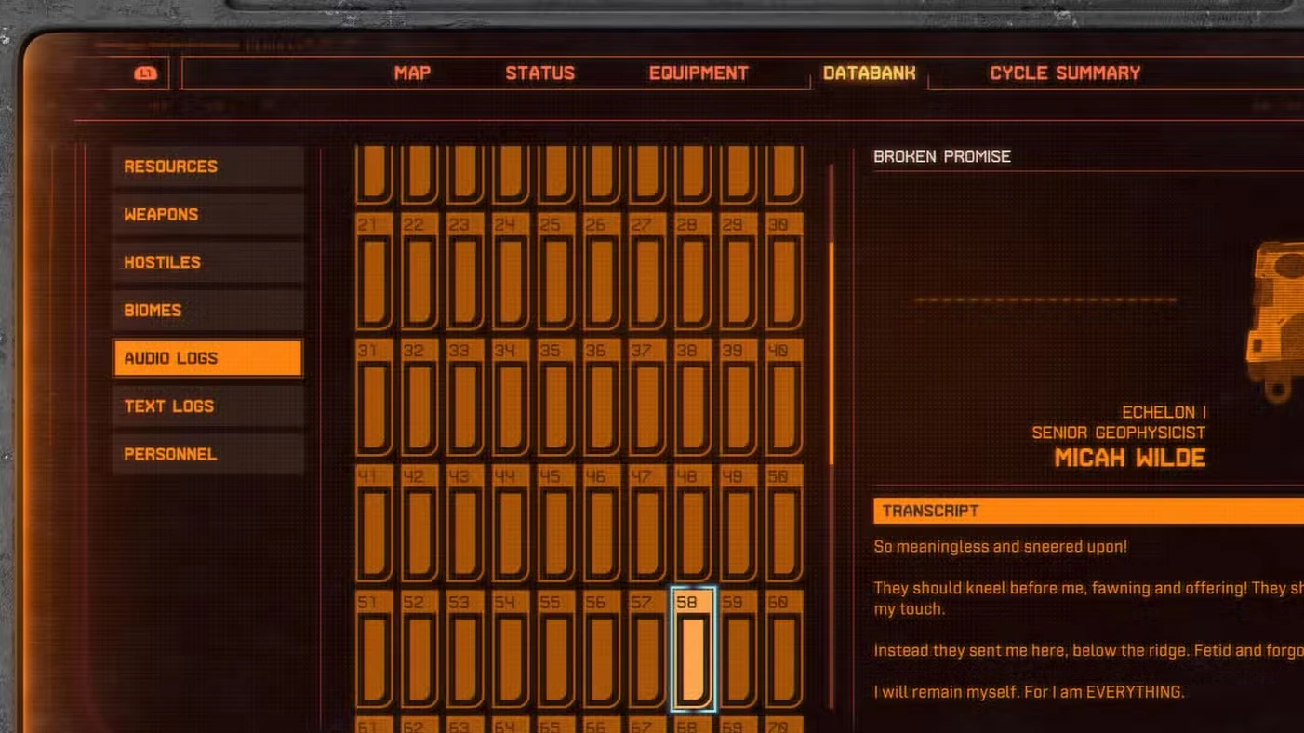Open the STATUS tab
This screenshot has width=1304, height=733.
pos(539,73)
